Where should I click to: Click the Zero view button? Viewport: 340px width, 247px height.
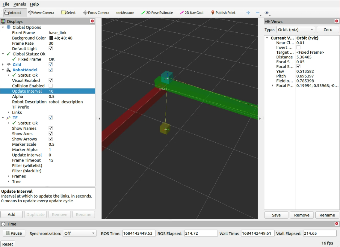tap(328, 29)
